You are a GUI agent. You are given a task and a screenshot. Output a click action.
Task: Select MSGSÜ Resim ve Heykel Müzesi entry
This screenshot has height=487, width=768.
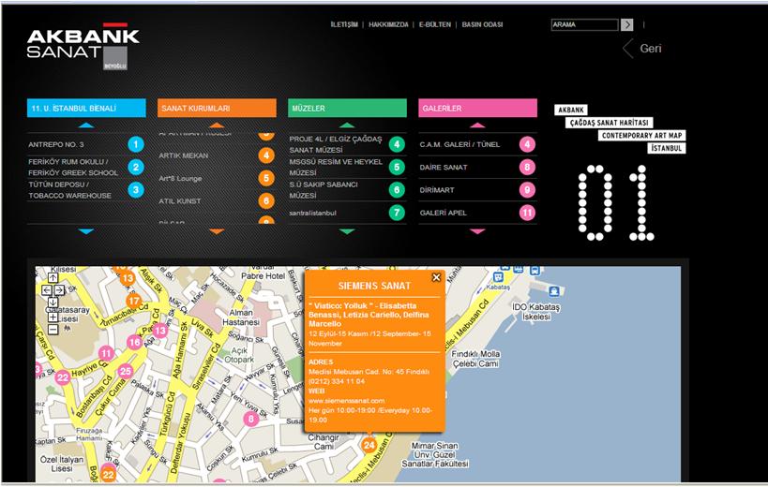(x=336, y=168)
